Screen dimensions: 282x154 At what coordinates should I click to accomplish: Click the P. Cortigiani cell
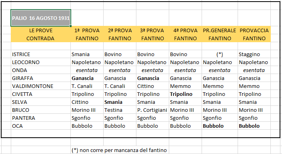[152, 110]
